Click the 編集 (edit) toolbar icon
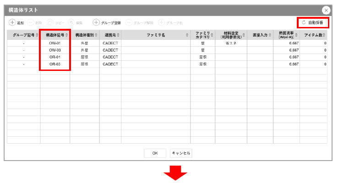338x183 pixels. (71, 22)
